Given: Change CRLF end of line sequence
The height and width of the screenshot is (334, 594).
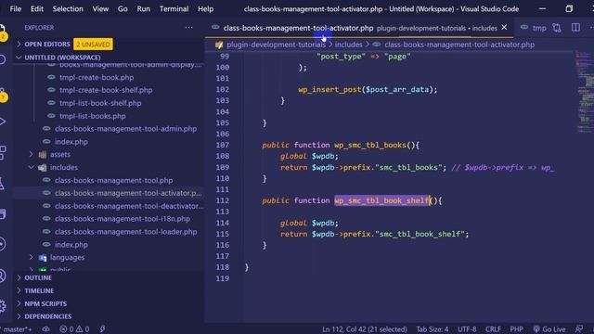Looking at the screenshot, I should point(493,329).
